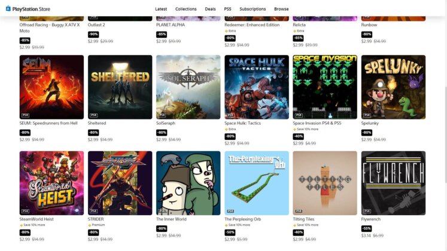This screenshot has height=251, width=447.
Task: Open The Inner World title link
Action: coord(171,219)
